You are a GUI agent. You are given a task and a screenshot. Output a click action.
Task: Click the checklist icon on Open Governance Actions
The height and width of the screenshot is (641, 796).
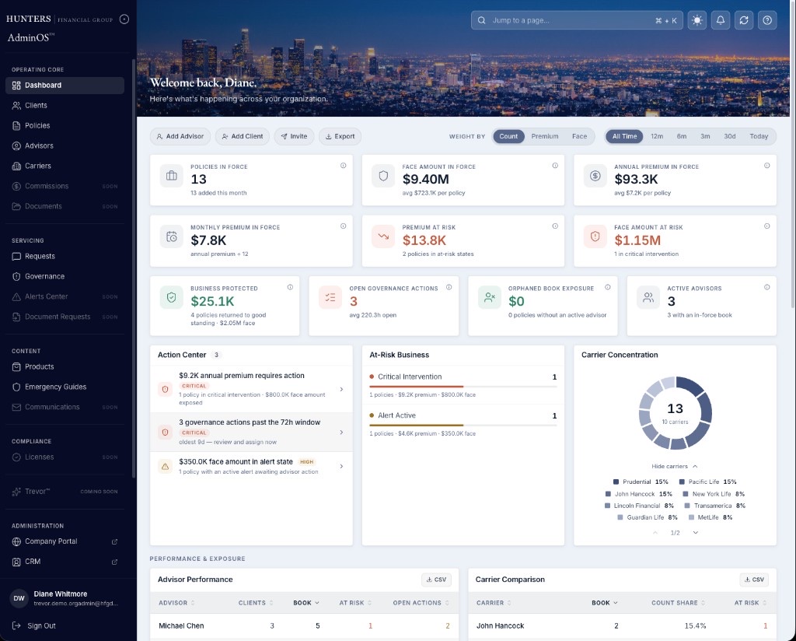[x=330, y=298]
